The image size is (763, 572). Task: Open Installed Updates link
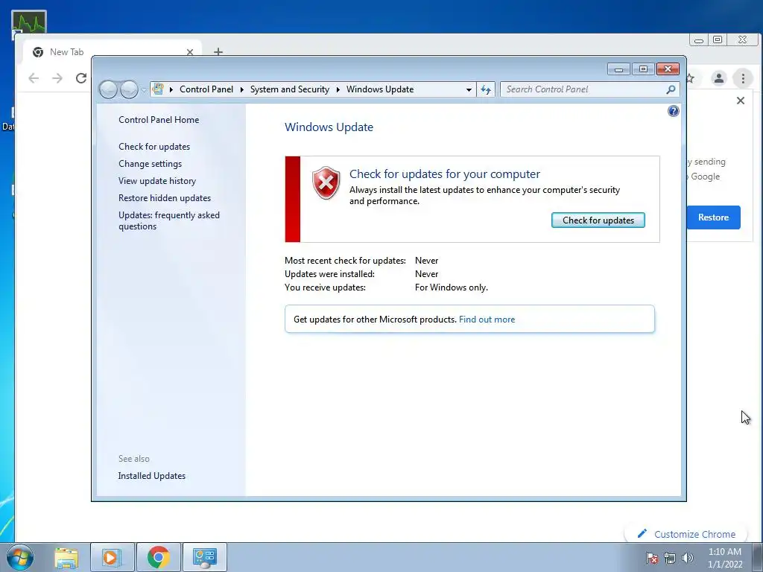(152, 476)
